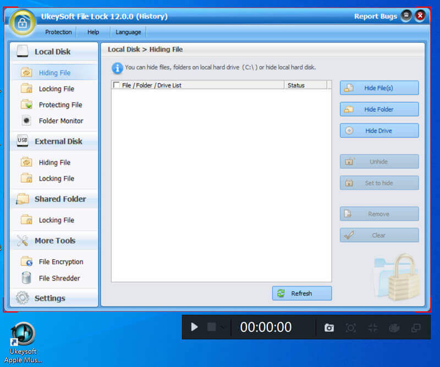Open Ukeysoft Apple Music desktop shortcut
Viewport: 440px width, 367px height.
23,343
